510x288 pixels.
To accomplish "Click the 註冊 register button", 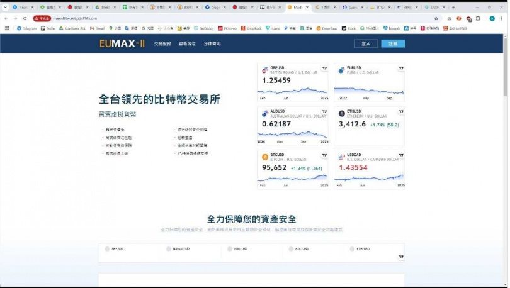I will click(x=393, y=43).
